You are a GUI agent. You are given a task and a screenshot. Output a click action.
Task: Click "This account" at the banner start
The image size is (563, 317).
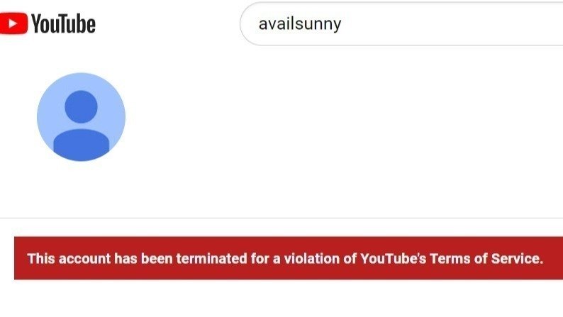69,258
